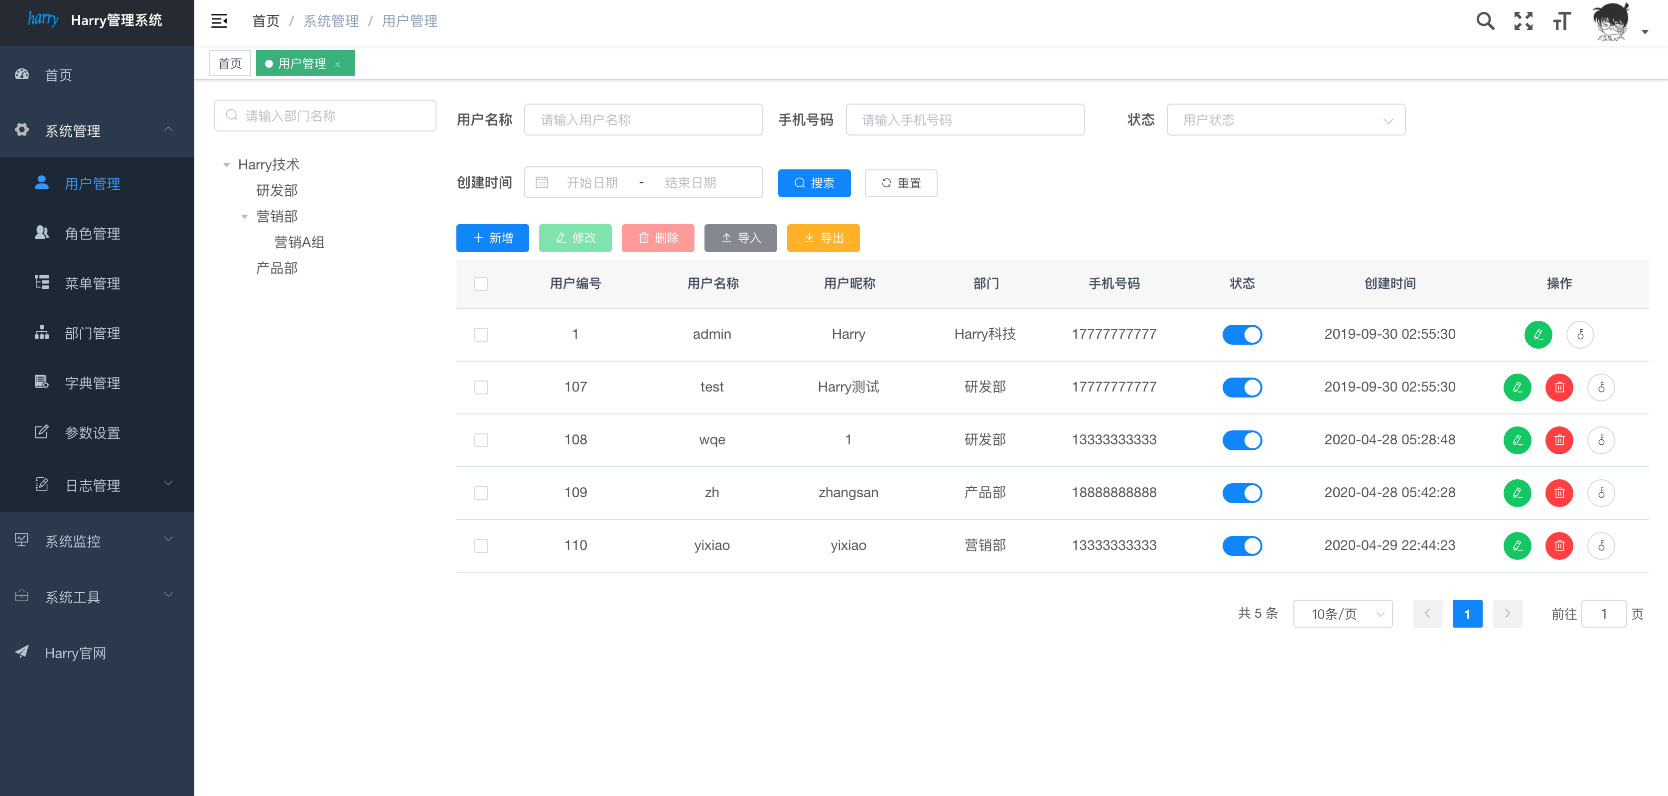1668x796 pixels.
Task: Click red delete icon for user test
Action: click(1558, 388)
